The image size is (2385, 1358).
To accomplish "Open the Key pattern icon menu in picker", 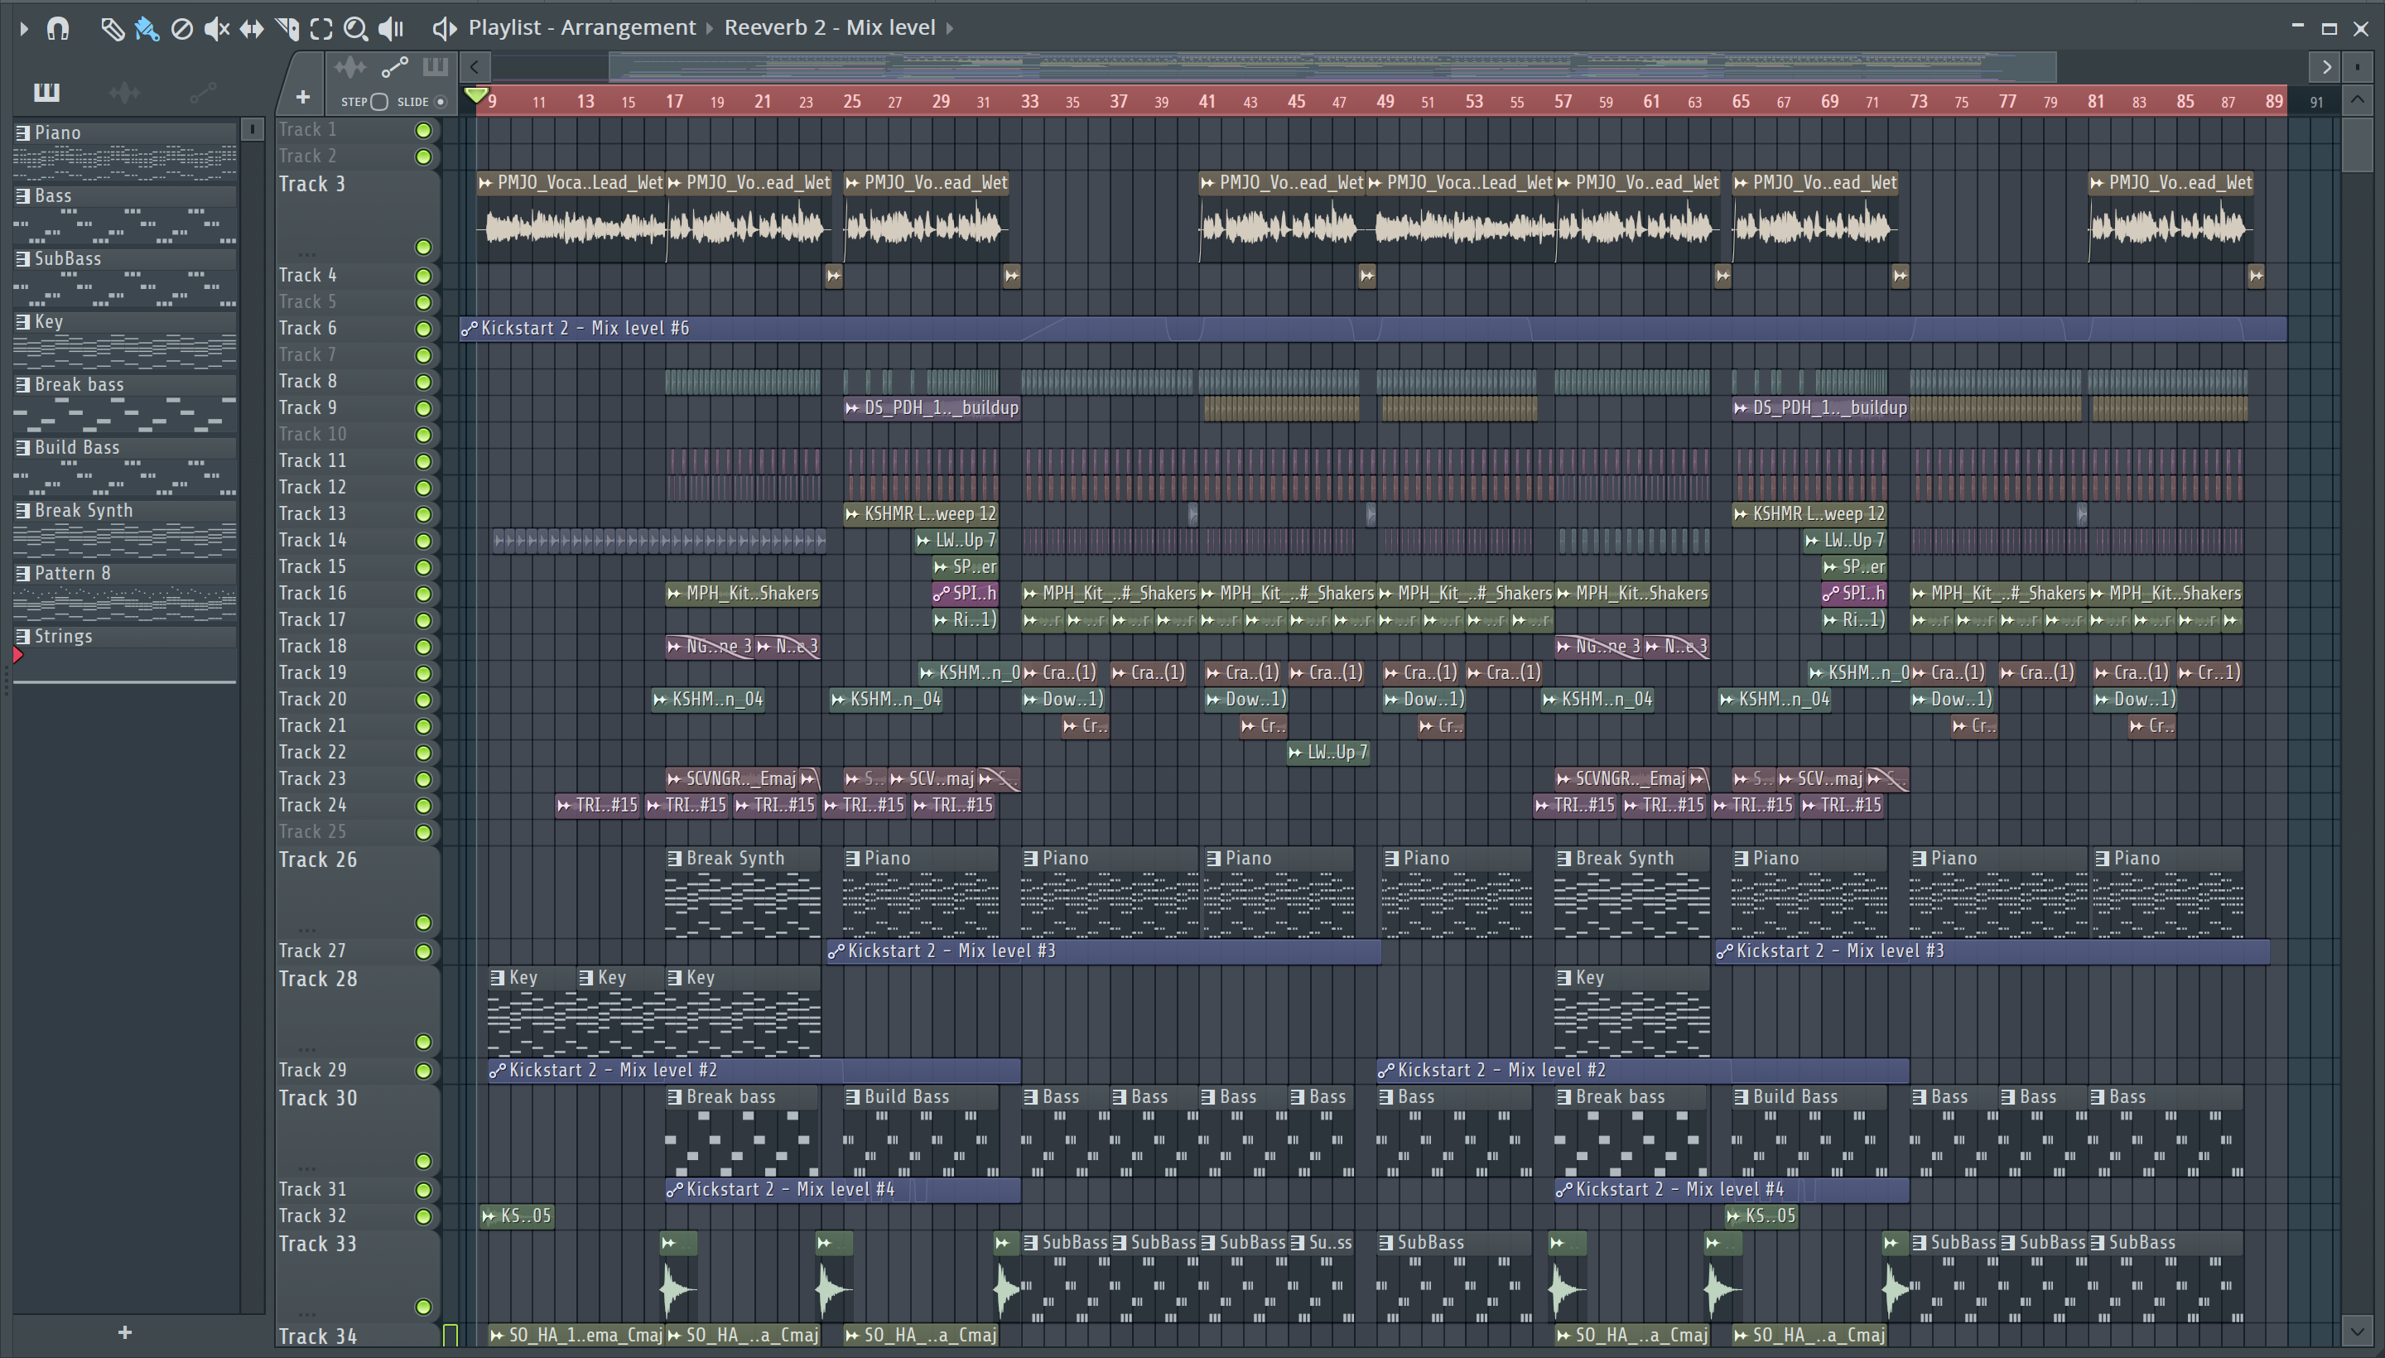I will [x=23, y=322].
